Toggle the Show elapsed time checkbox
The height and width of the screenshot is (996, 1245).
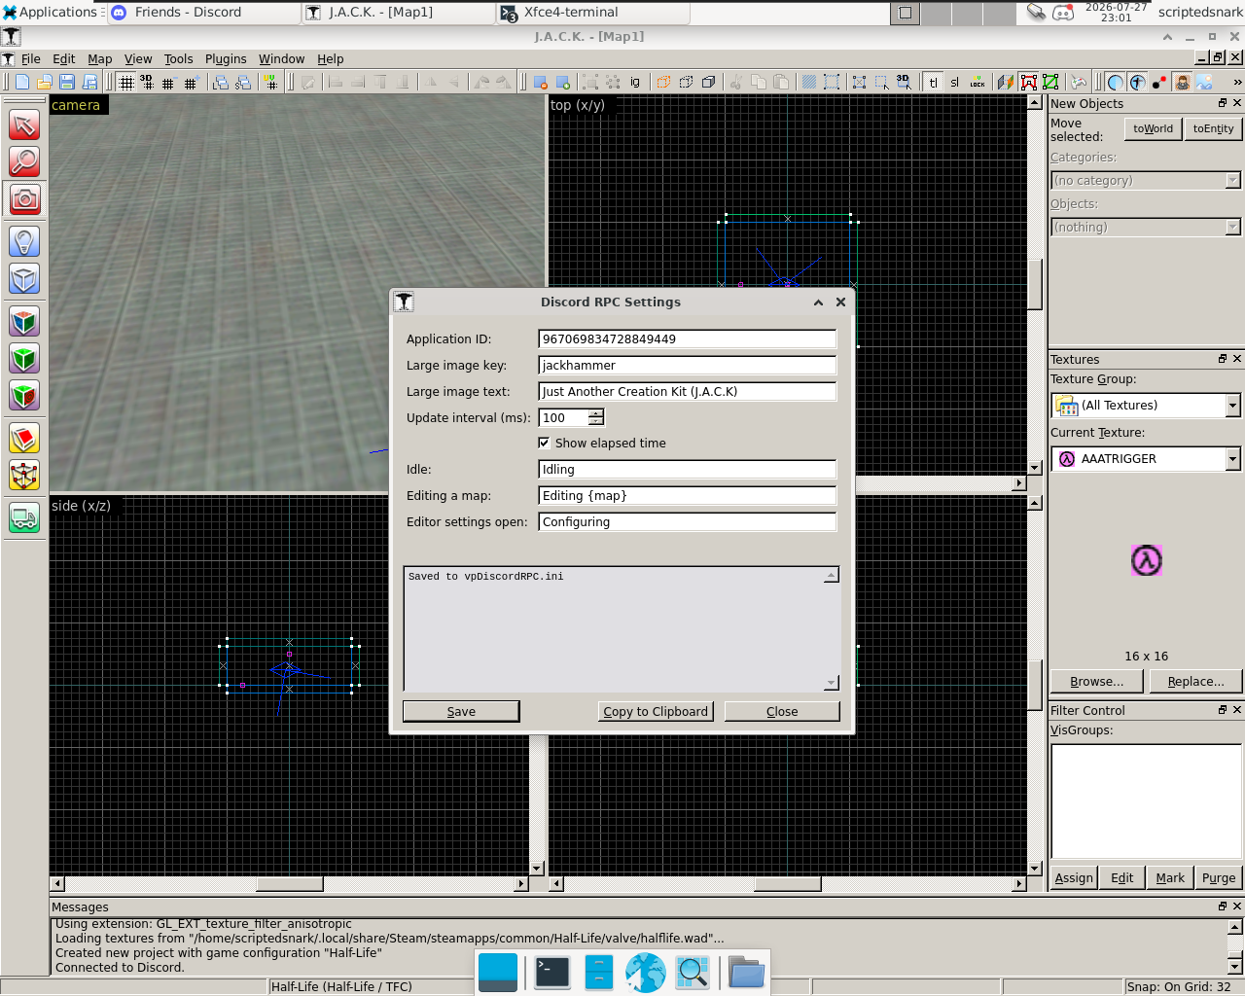(x=544, y=443)
